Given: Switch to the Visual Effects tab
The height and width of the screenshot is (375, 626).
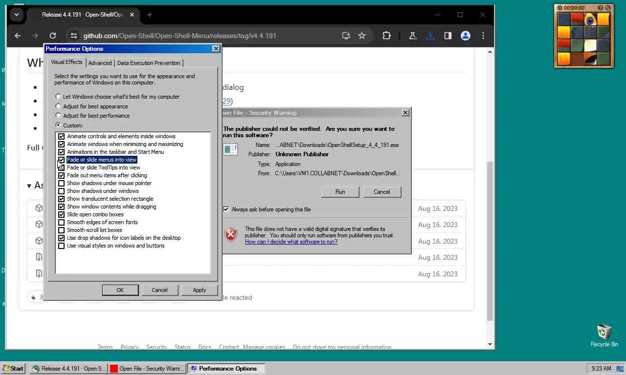Looking at the screenshot, I should pyautogui.click(x=67, y=62).
